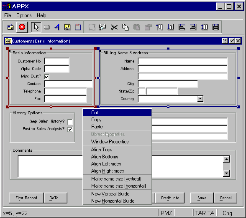
Task: Select the picture tool icon
Action: tap(67, 27)
